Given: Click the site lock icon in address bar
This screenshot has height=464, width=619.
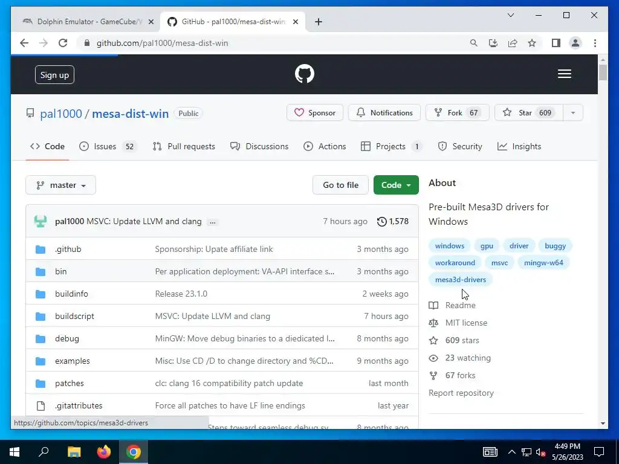Looking at the screenshot, I should [x=87, y=43].
